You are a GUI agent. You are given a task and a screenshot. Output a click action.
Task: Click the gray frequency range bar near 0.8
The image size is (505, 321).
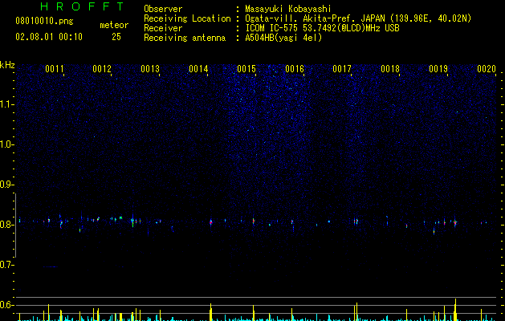[16, 226]
